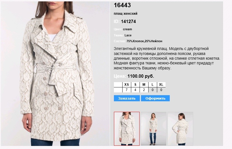Choose the M size column header

point(144,85)
